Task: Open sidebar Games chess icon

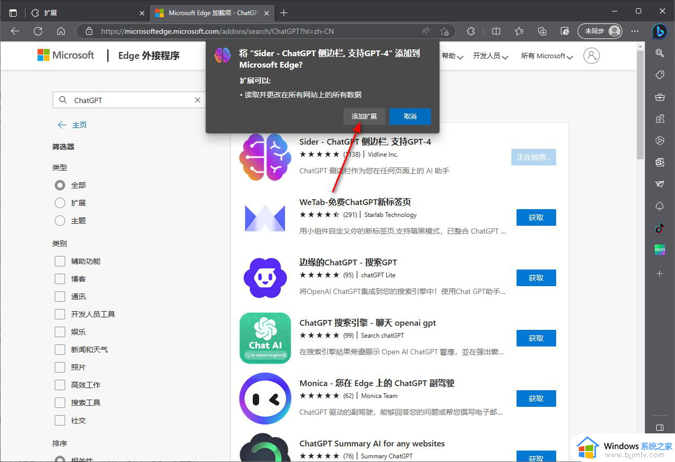Action: (659, 119)
